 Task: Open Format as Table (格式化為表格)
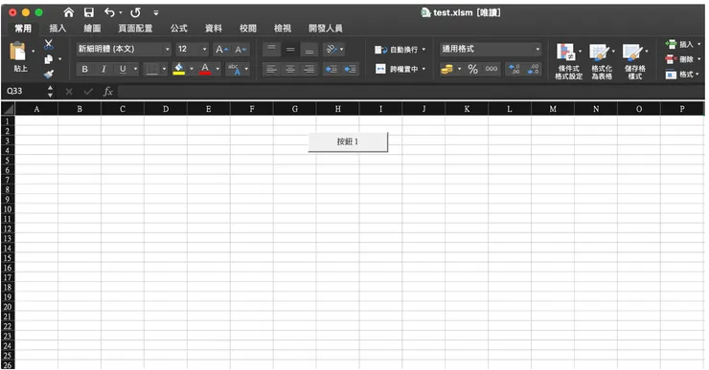click(602, 61)
